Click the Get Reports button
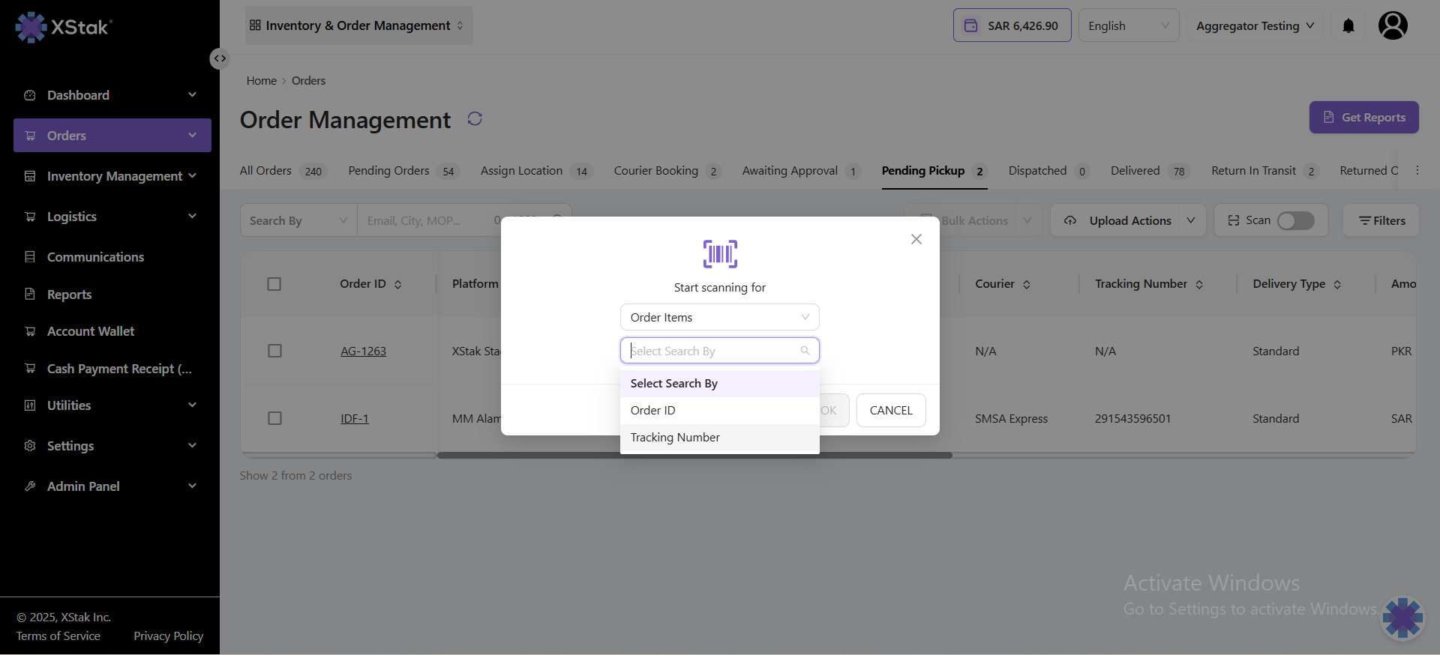This screenshot has height=655, width=1440. (1363, 118)
